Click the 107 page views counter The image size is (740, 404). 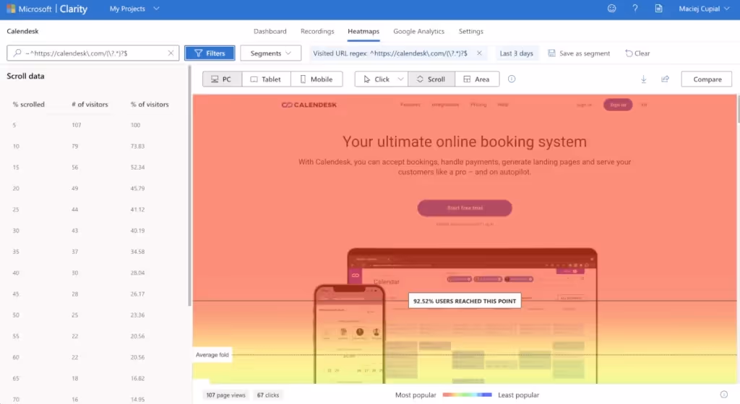pyautogui.click(x=225, y=395)
